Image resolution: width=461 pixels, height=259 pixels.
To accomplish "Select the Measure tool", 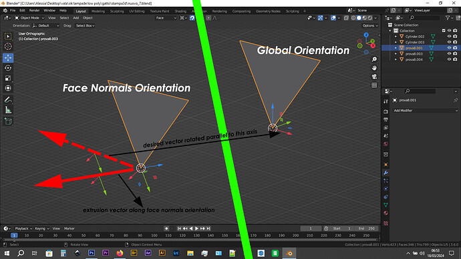I will [8, 110].
